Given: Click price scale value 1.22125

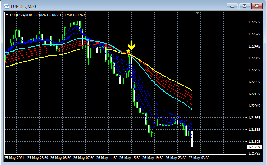Looking at the screenshot, I should click(x=254, y=94).
